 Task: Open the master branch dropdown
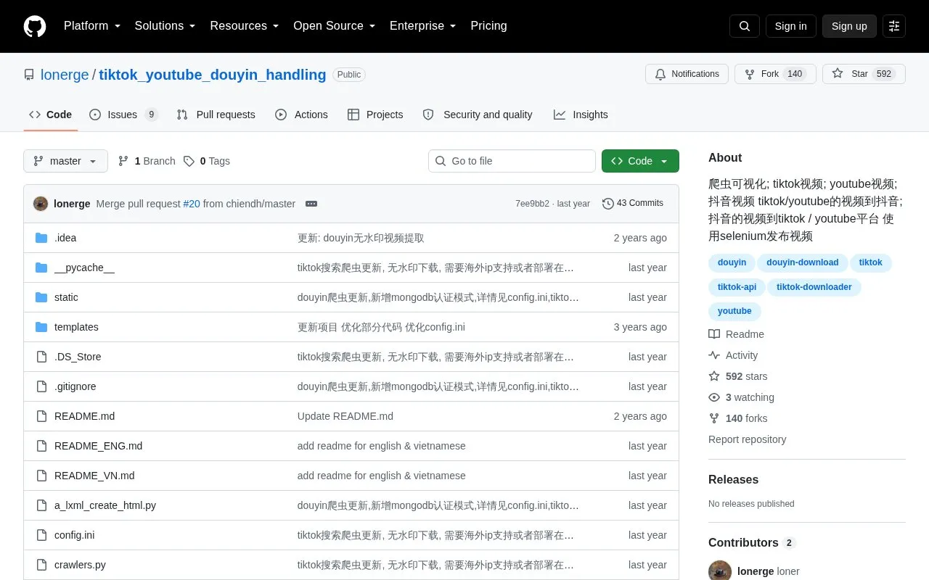coord(65,161)
